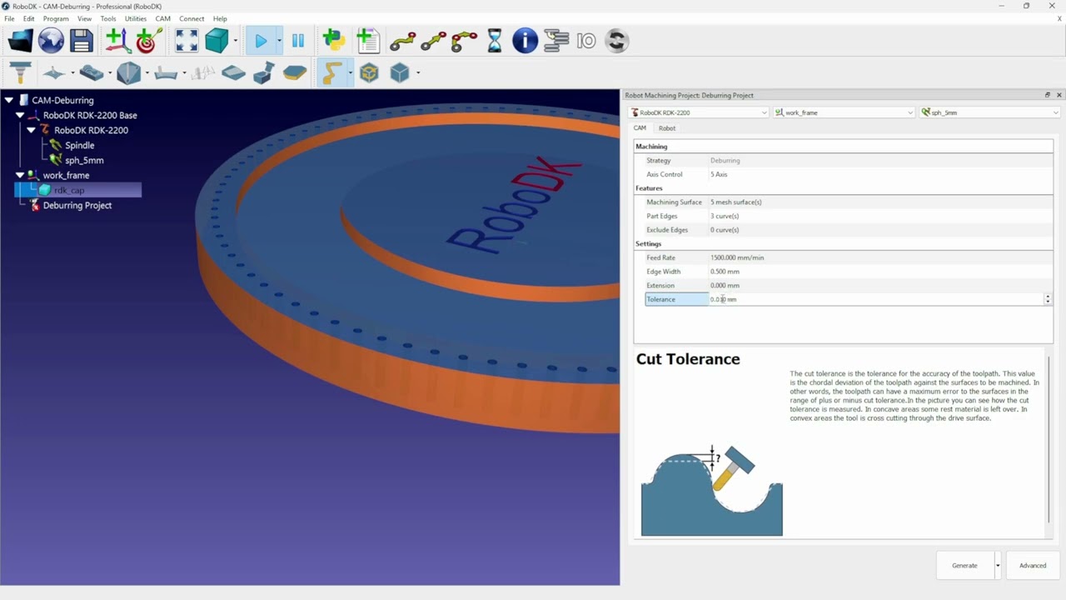Save the station with floppy icon
1066x600 pixels.
[81, 40]
